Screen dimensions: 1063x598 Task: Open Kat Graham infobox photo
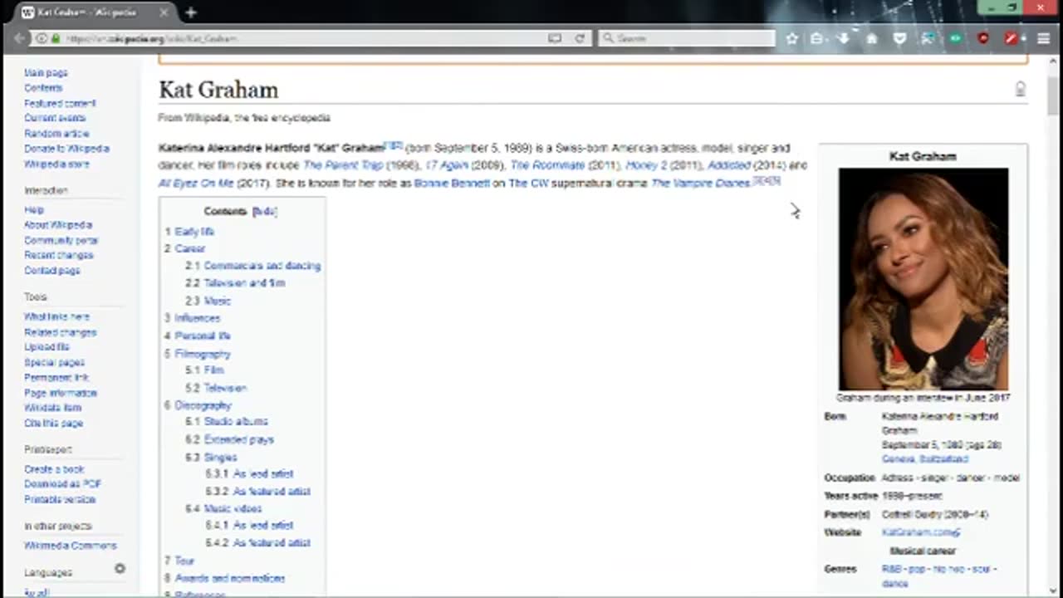(x=923, y=279)
